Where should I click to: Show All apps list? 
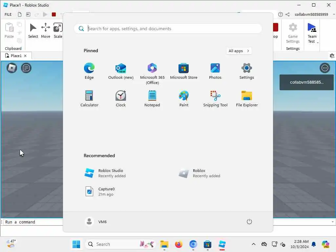[x=239, y=51]
